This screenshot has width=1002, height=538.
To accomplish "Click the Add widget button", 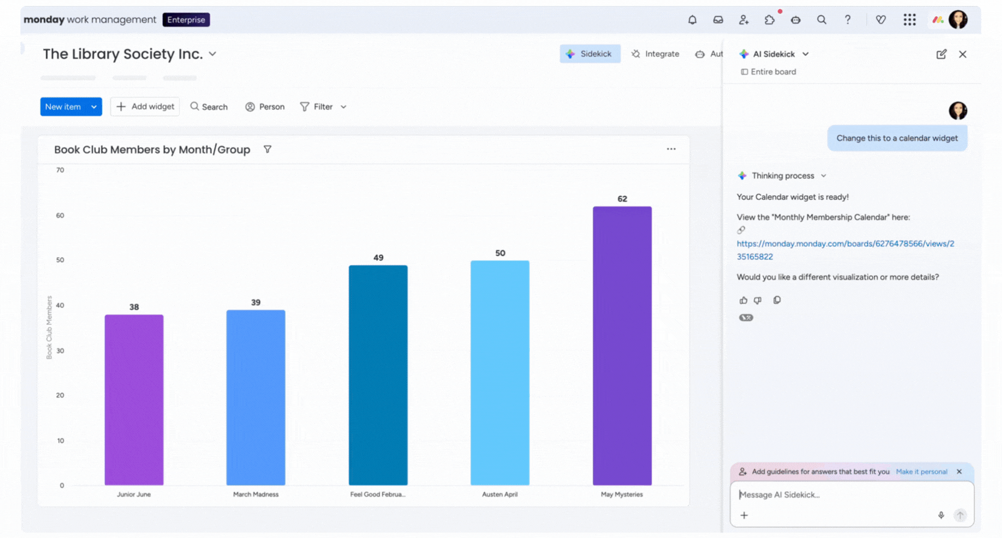I will 145,107.
